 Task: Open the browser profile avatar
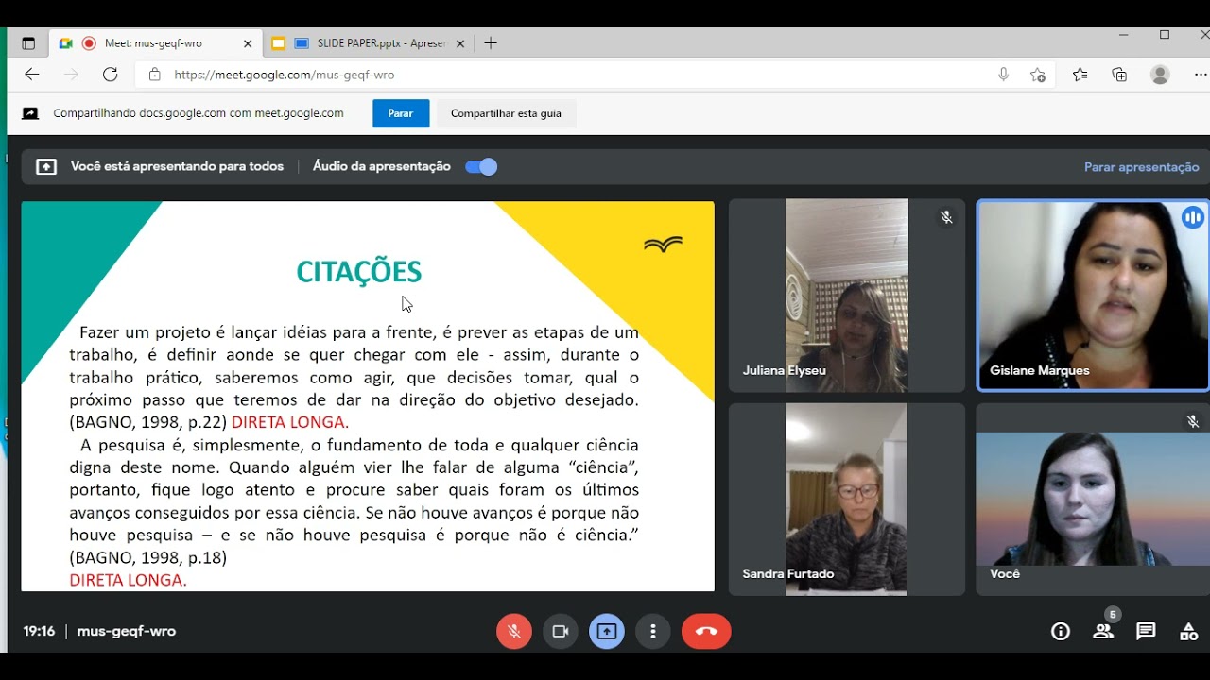coord(1160,75)
